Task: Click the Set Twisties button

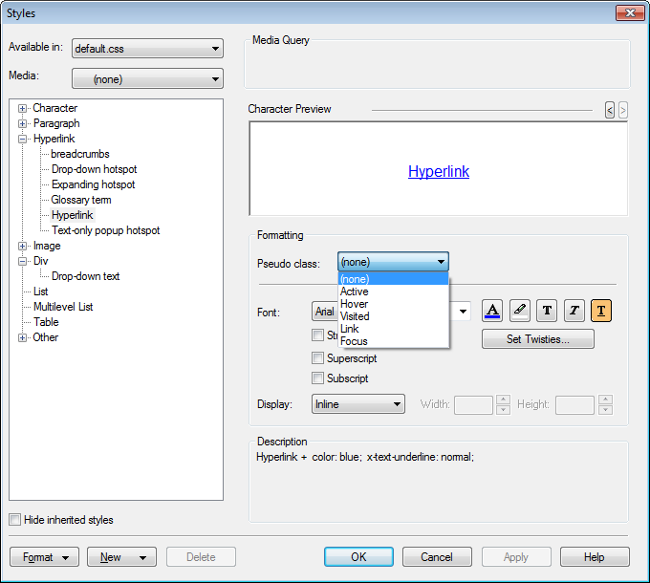Action: pyautogui.click(x=537, y=339)
